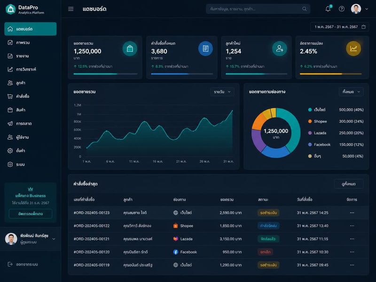Click customer name คุณสมชาย ใจดี
Viewport: 376px width, 282px height.
[135, 213]
